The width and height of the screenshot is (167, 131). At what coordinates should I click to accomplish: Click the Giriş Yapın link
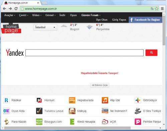point(119,20)
